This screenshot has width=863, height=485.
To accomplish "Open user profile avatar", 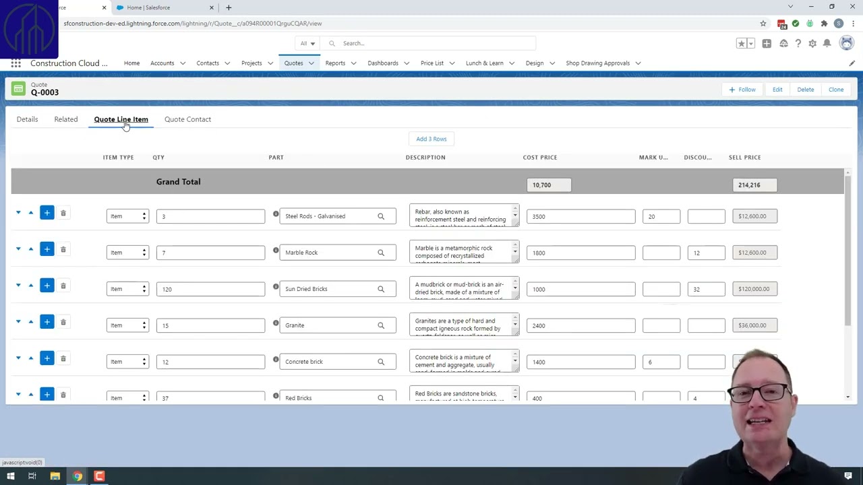I will click(x=847, y=43).
